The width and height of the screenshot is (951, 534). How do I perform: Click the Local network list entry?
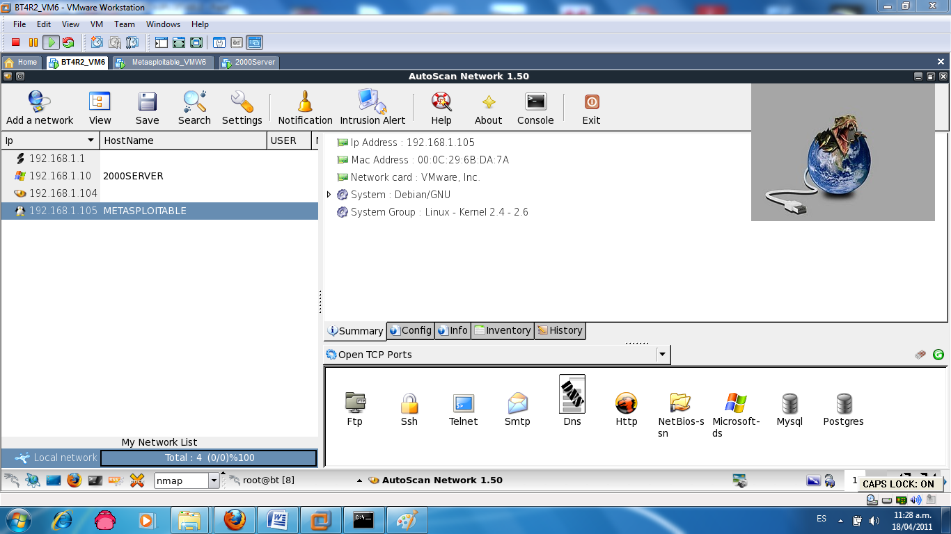pyautogui.click(x=56, y=458)
